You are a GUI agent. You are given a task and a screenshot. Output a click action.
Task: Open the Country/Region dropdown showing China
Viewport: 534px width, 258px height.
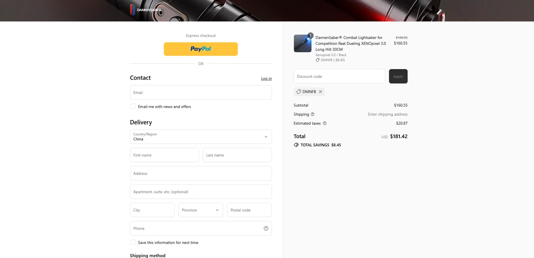[201, 137]
